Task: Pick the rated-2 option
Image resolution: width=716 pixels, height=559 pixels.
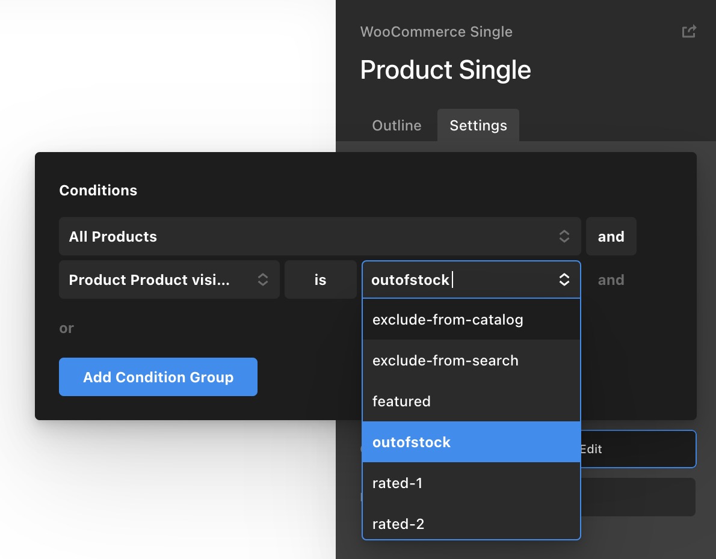Action: (x=471, y=524)
